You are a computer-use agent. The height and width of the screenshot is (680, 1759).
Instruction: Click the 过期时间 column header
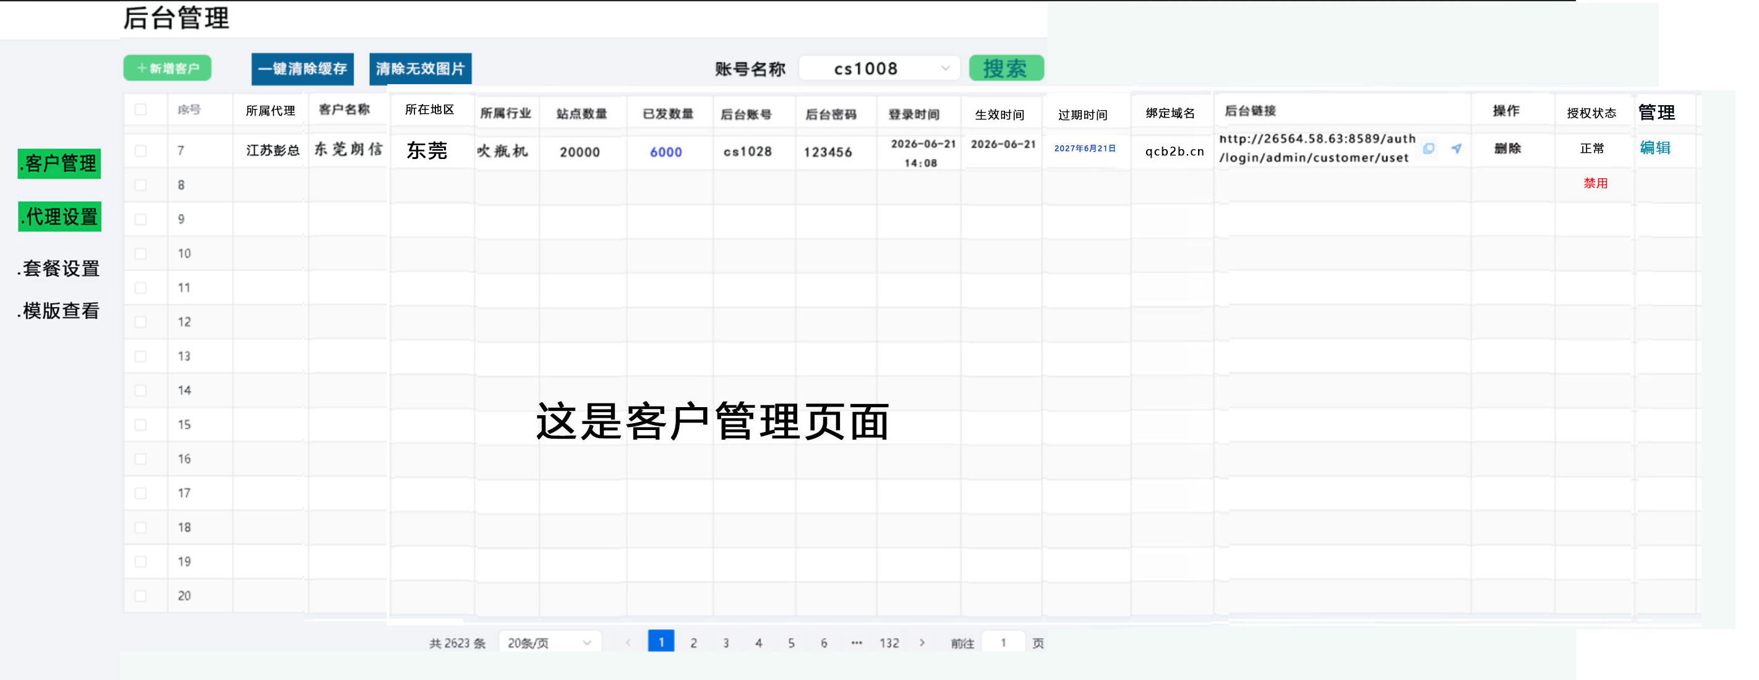[x=1082, y=114]
